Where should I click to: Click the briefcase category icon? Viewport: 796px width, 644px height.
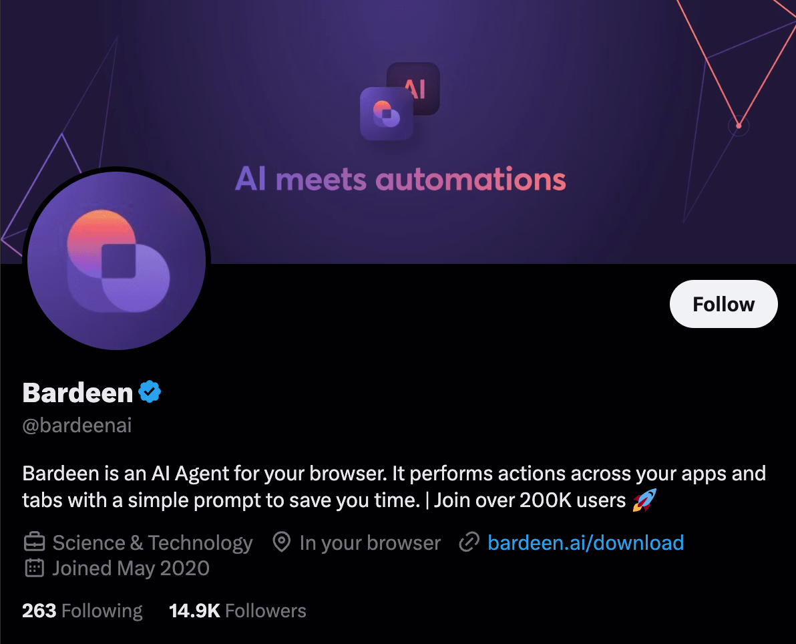click(x=34, y=542)
